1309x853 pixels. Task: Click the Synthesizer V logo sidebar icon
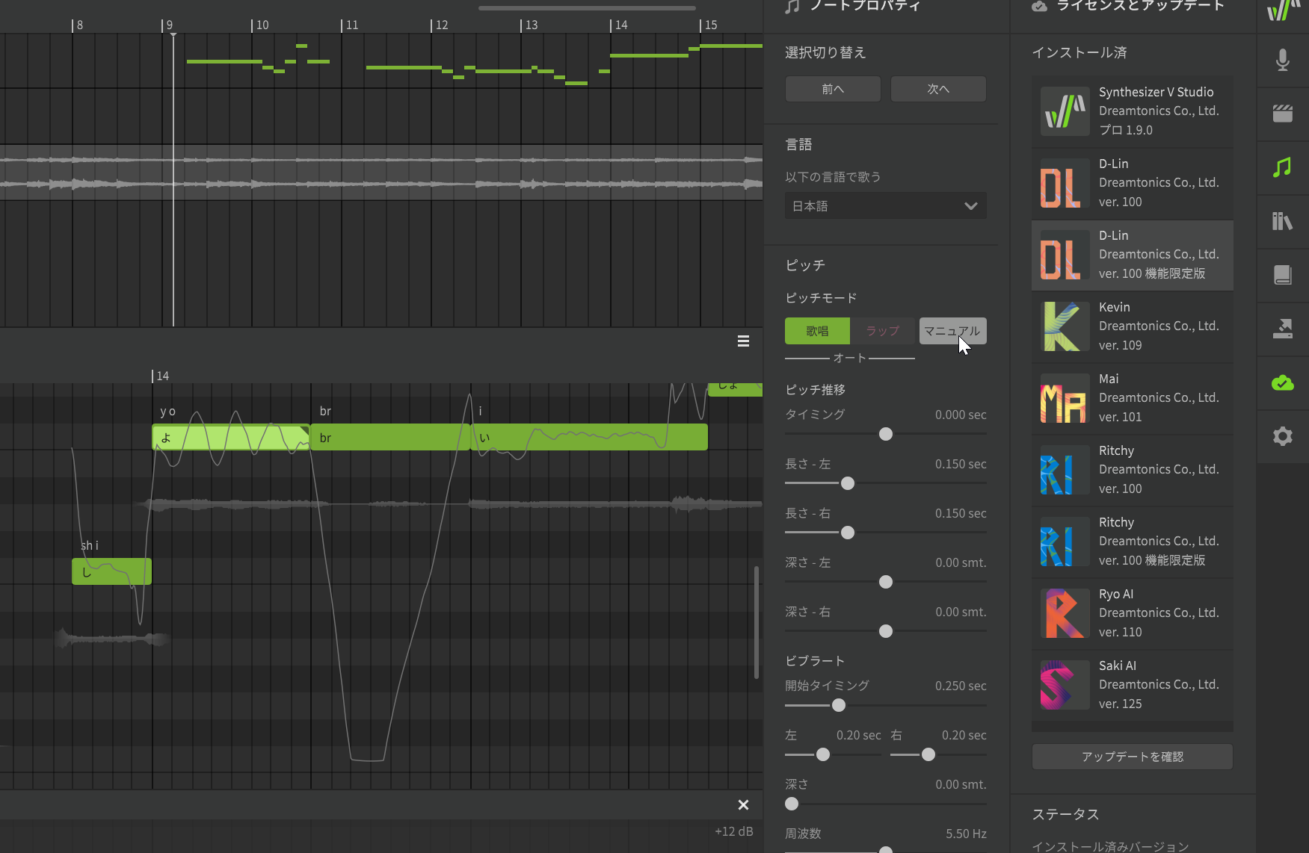point(1283,10)
